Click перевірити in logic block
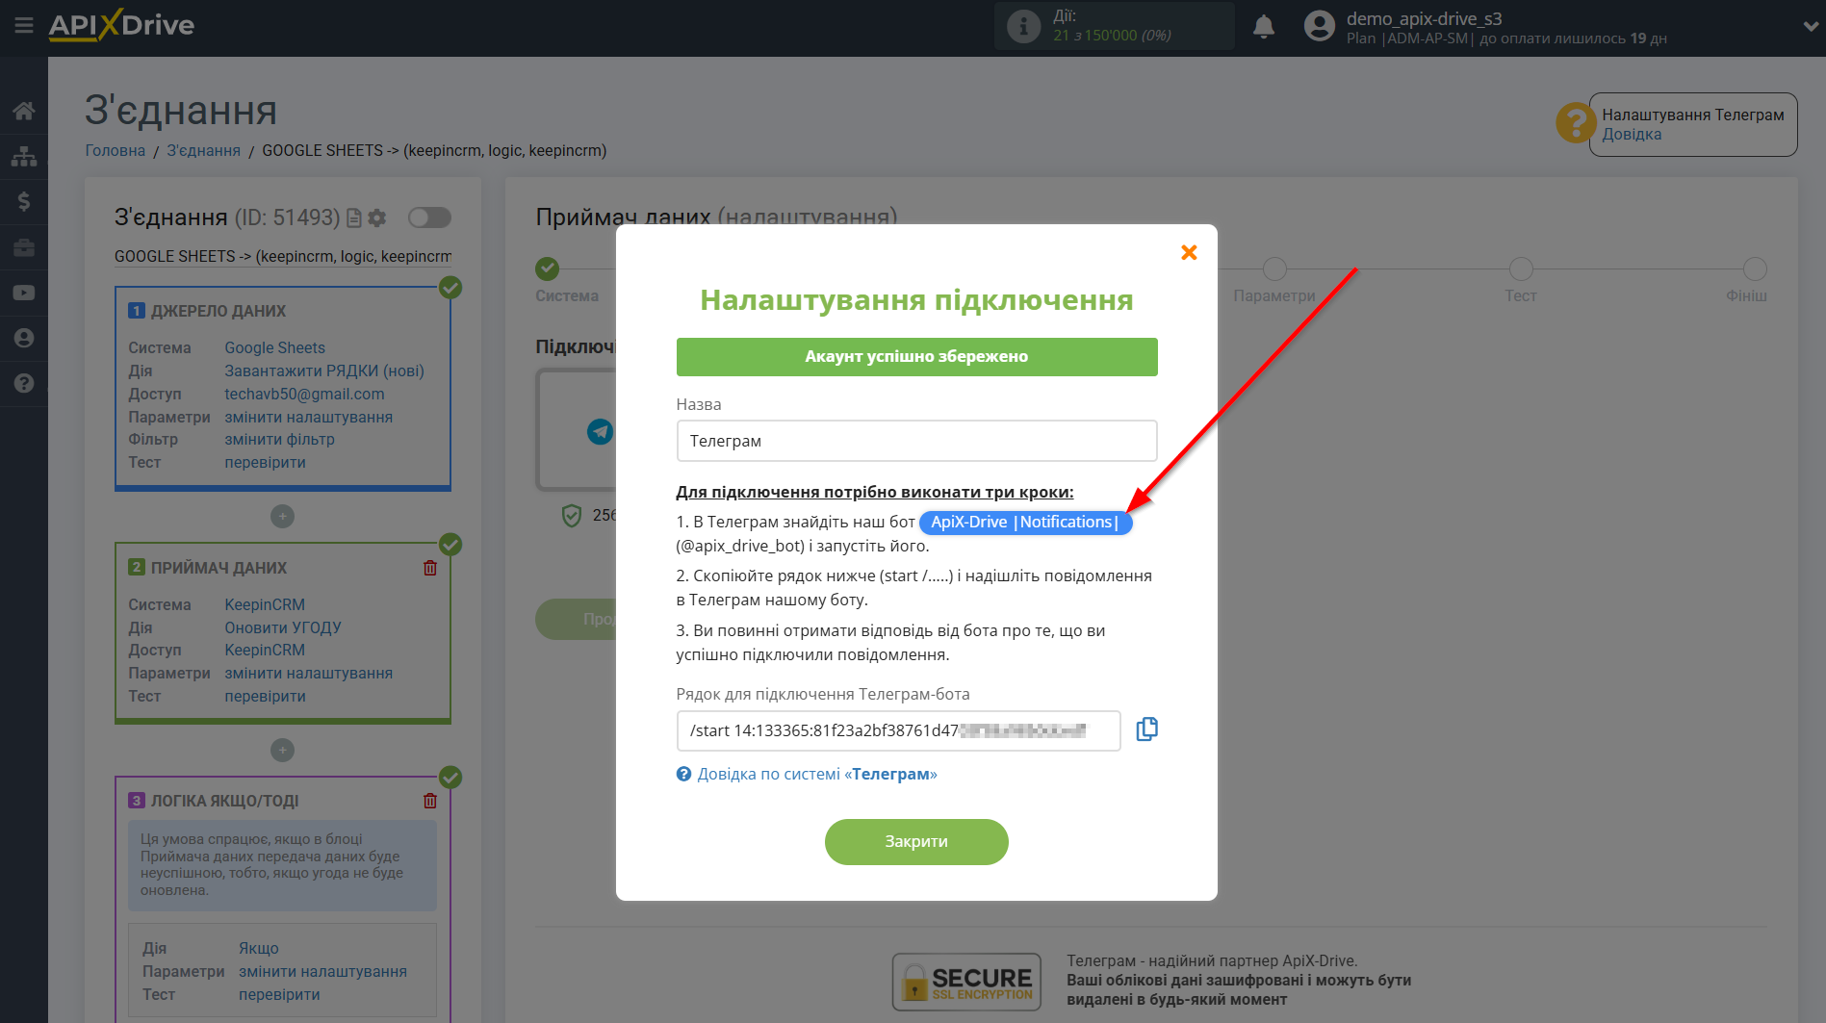 (279, 994)
